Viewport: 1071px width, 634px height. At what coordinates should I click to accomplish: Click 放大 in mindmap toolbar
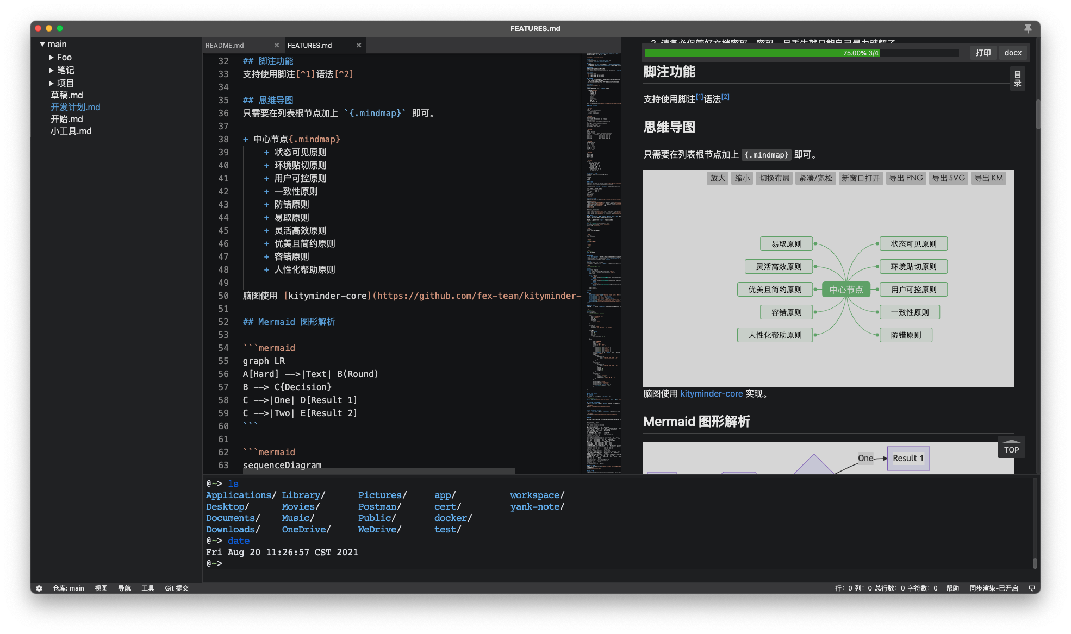718,178
